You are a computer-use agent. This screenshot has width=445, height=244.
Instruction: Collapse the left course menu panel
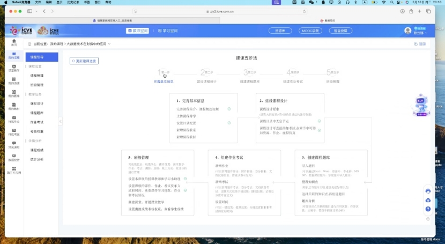pos(60,121)
